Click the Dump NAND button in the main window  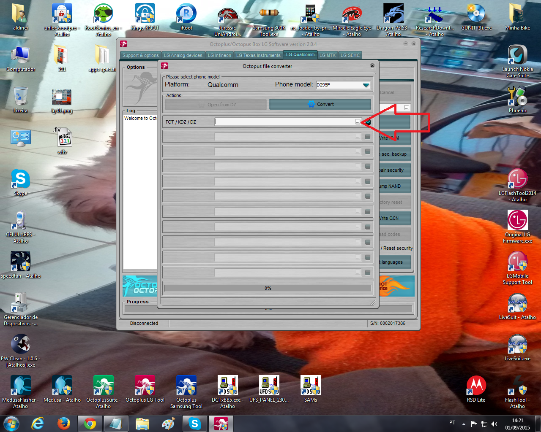(395, 186)
